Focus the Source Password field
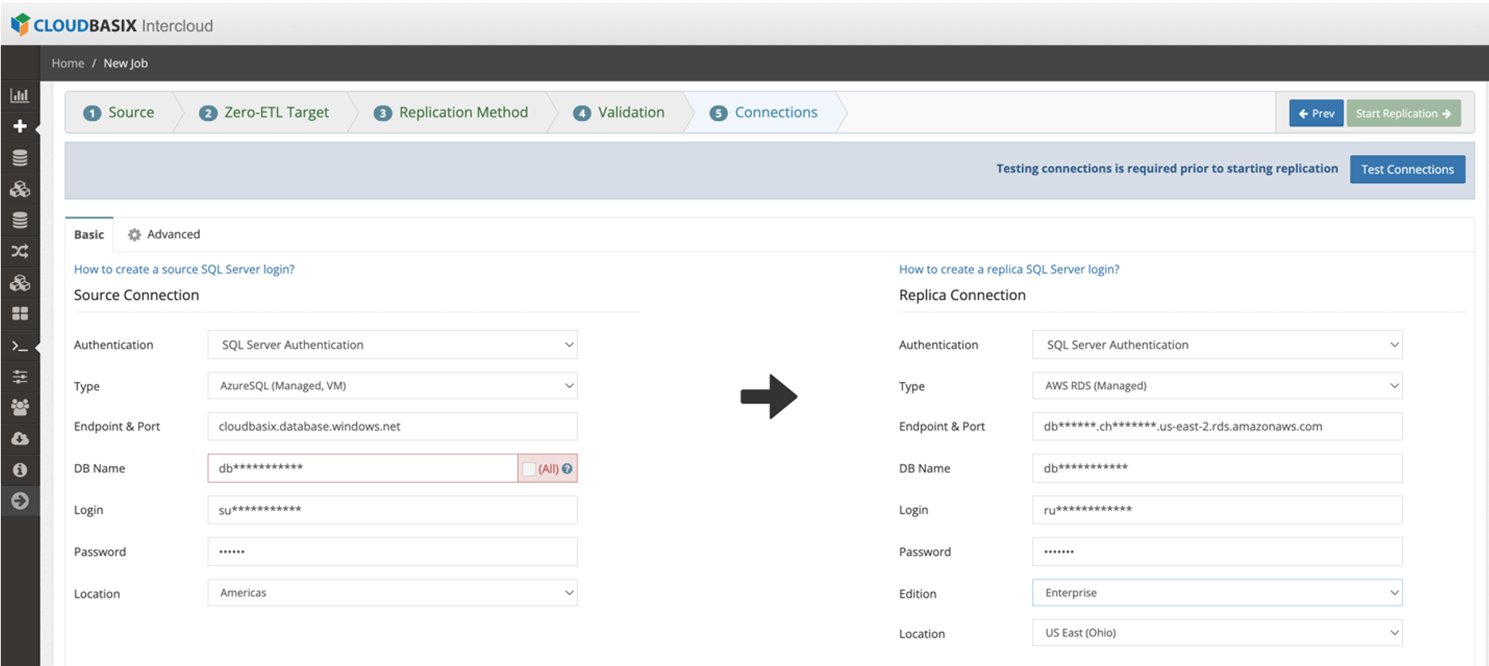 392,551
